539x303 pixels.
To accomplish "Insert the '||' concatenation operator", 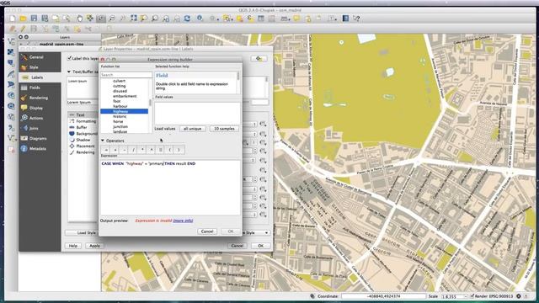I will [161, 150].
